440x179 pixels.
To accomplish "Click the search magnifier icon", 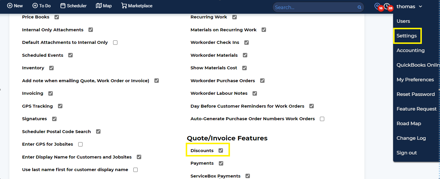I will [x=359, y=8].
